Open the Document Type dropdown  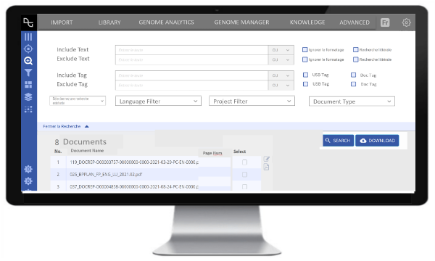coord(352,101)
